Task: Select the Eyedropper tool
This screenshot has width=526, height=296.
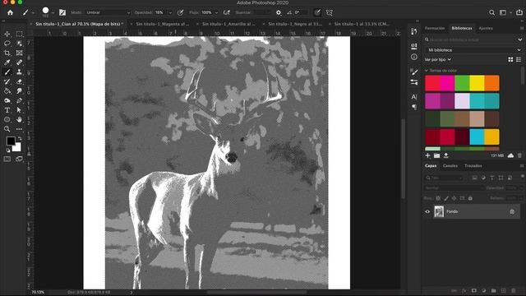Action: point(7,62)
